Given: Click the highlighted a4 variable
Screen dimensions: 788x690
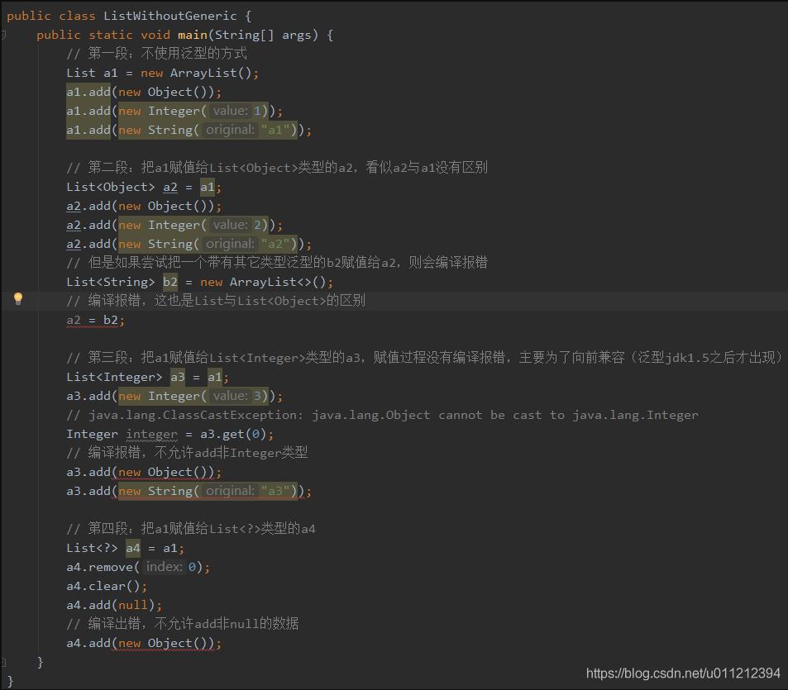Looking at the screenshot, I should click(x=133, y=547).
